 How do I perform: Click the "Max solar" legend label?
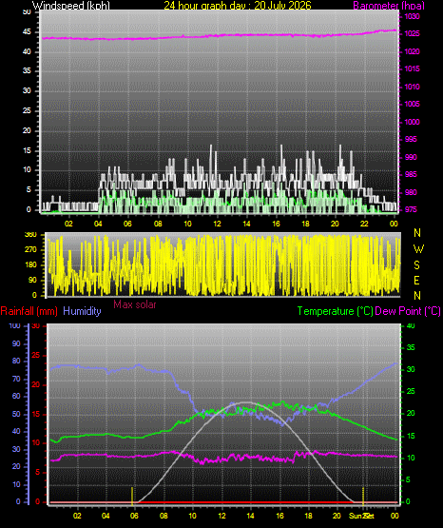click(x=135, y=304)
